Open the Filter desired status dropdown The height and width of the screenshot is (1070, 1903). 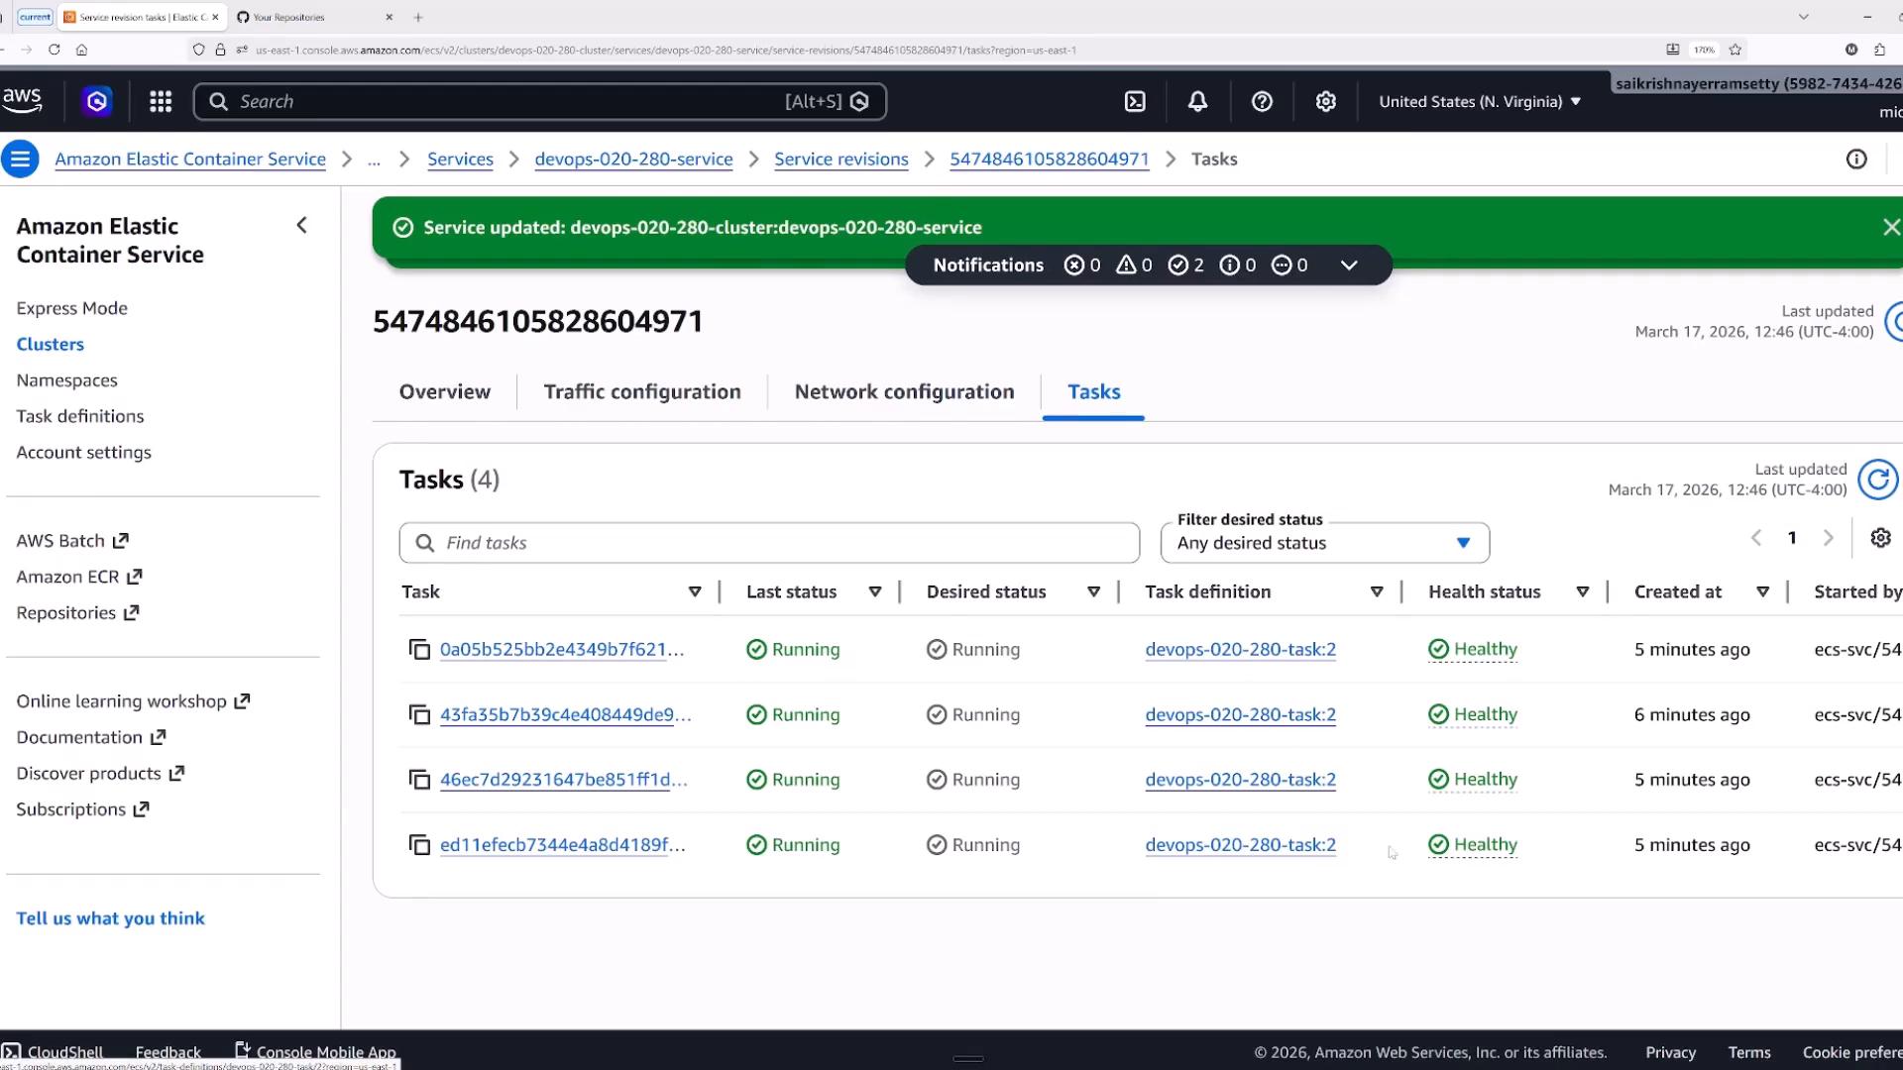pyautogui.click(x=1324, y=543)
